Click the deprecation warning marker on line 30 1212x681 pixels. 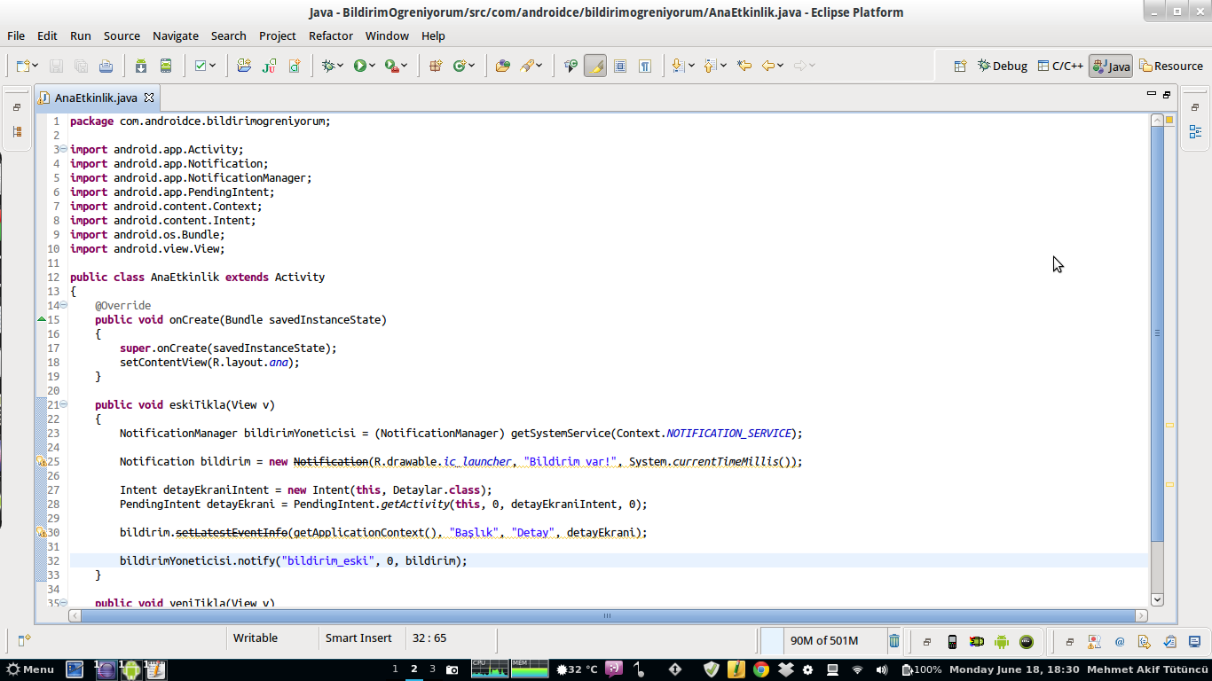pyautogui.click(x=41, y=532)
